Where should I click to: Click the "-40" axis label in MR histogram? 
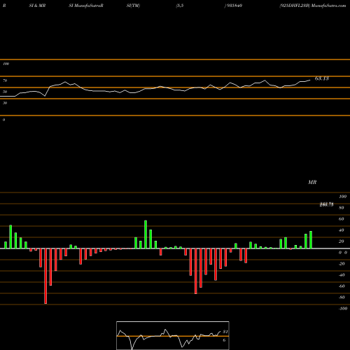[x=342, y=275]
